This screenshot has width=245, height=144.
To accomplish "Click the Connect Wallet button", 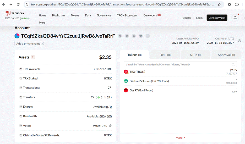I will coord(217,18).
